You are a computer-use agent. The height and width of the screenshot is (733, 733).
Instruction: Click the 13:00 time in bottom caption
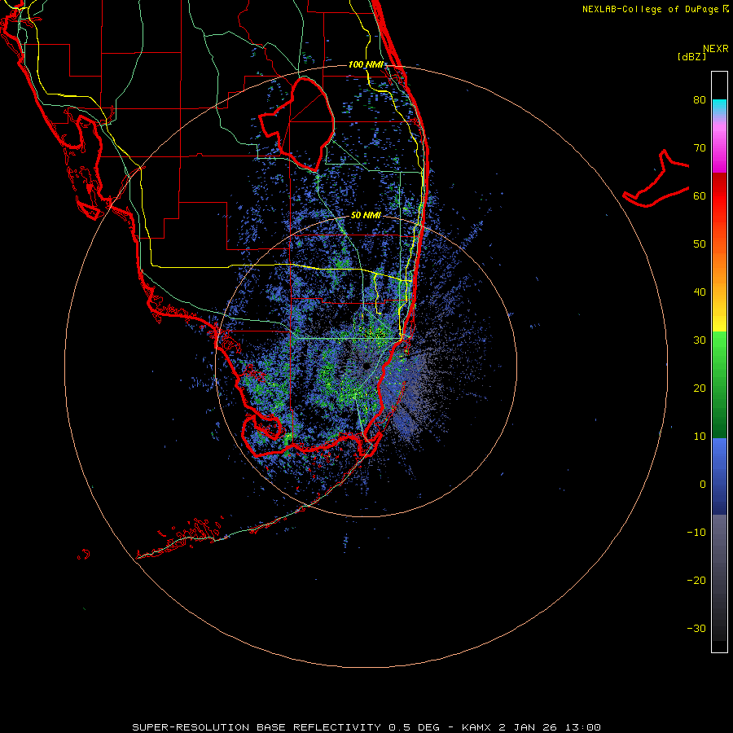click(x=583, y=727)
